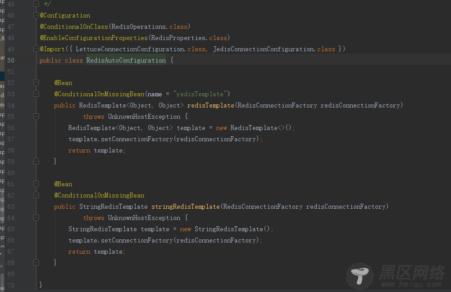Toggle fold marker at line 53 @ConditionalOnMissingBean
The image size is (451, 292).
pos(36,94)
